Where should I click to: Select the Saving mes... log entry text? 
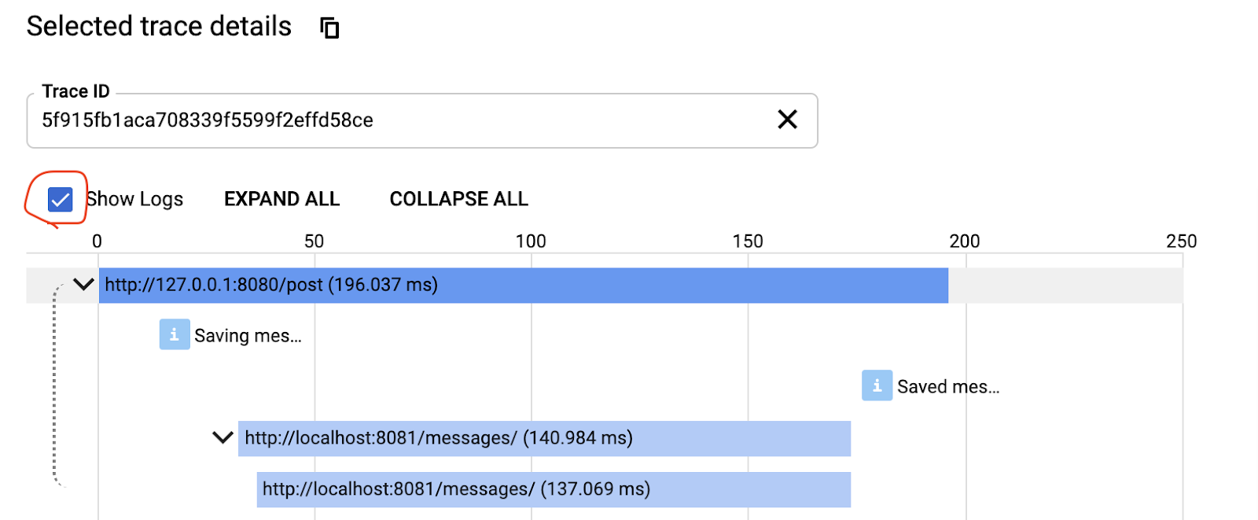(x=248, y=336)
